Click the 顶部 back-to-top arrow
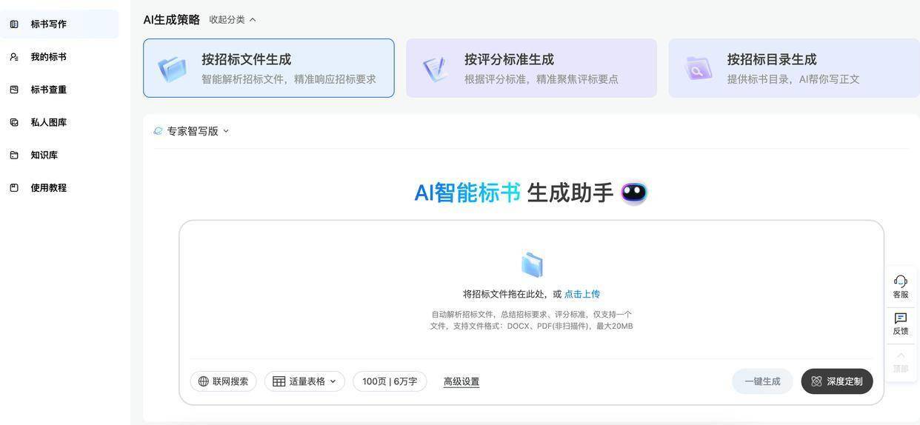The width and height of the screenshot is (920, 425). tap(900, 356)
